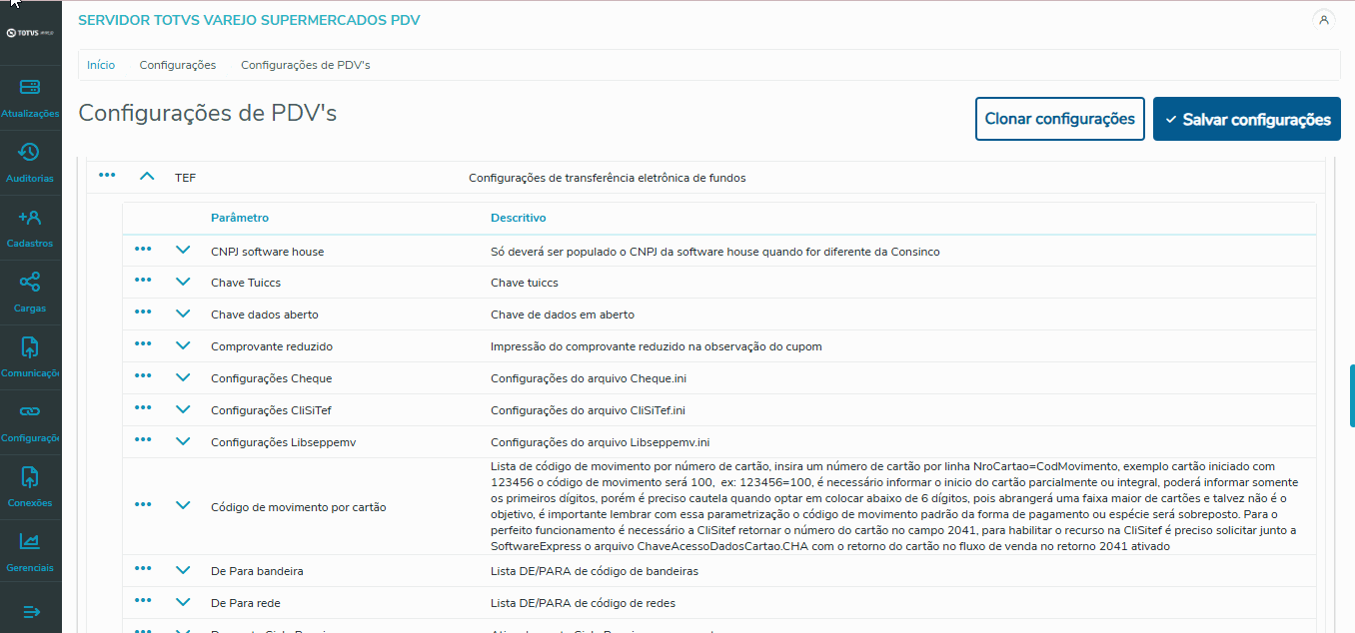Open the Cargas share icon

coord(30,282)
